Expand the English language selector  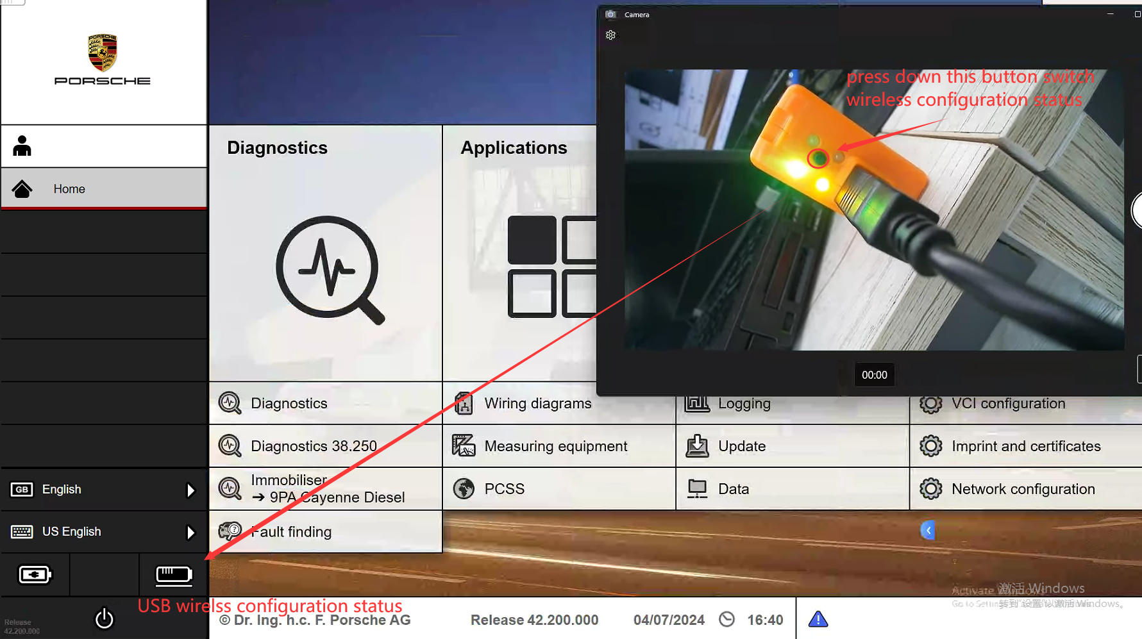coord(190,490)
